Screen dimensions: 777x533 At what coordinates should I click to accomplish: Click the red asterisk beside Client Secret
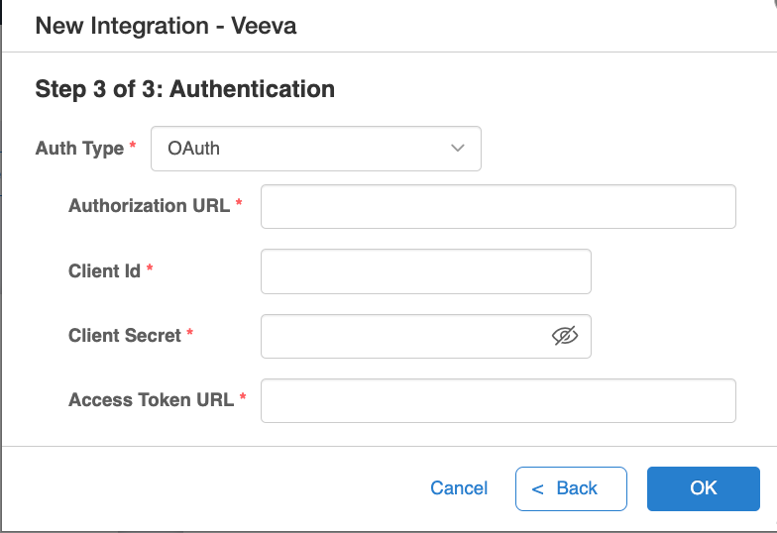(190, 332)
